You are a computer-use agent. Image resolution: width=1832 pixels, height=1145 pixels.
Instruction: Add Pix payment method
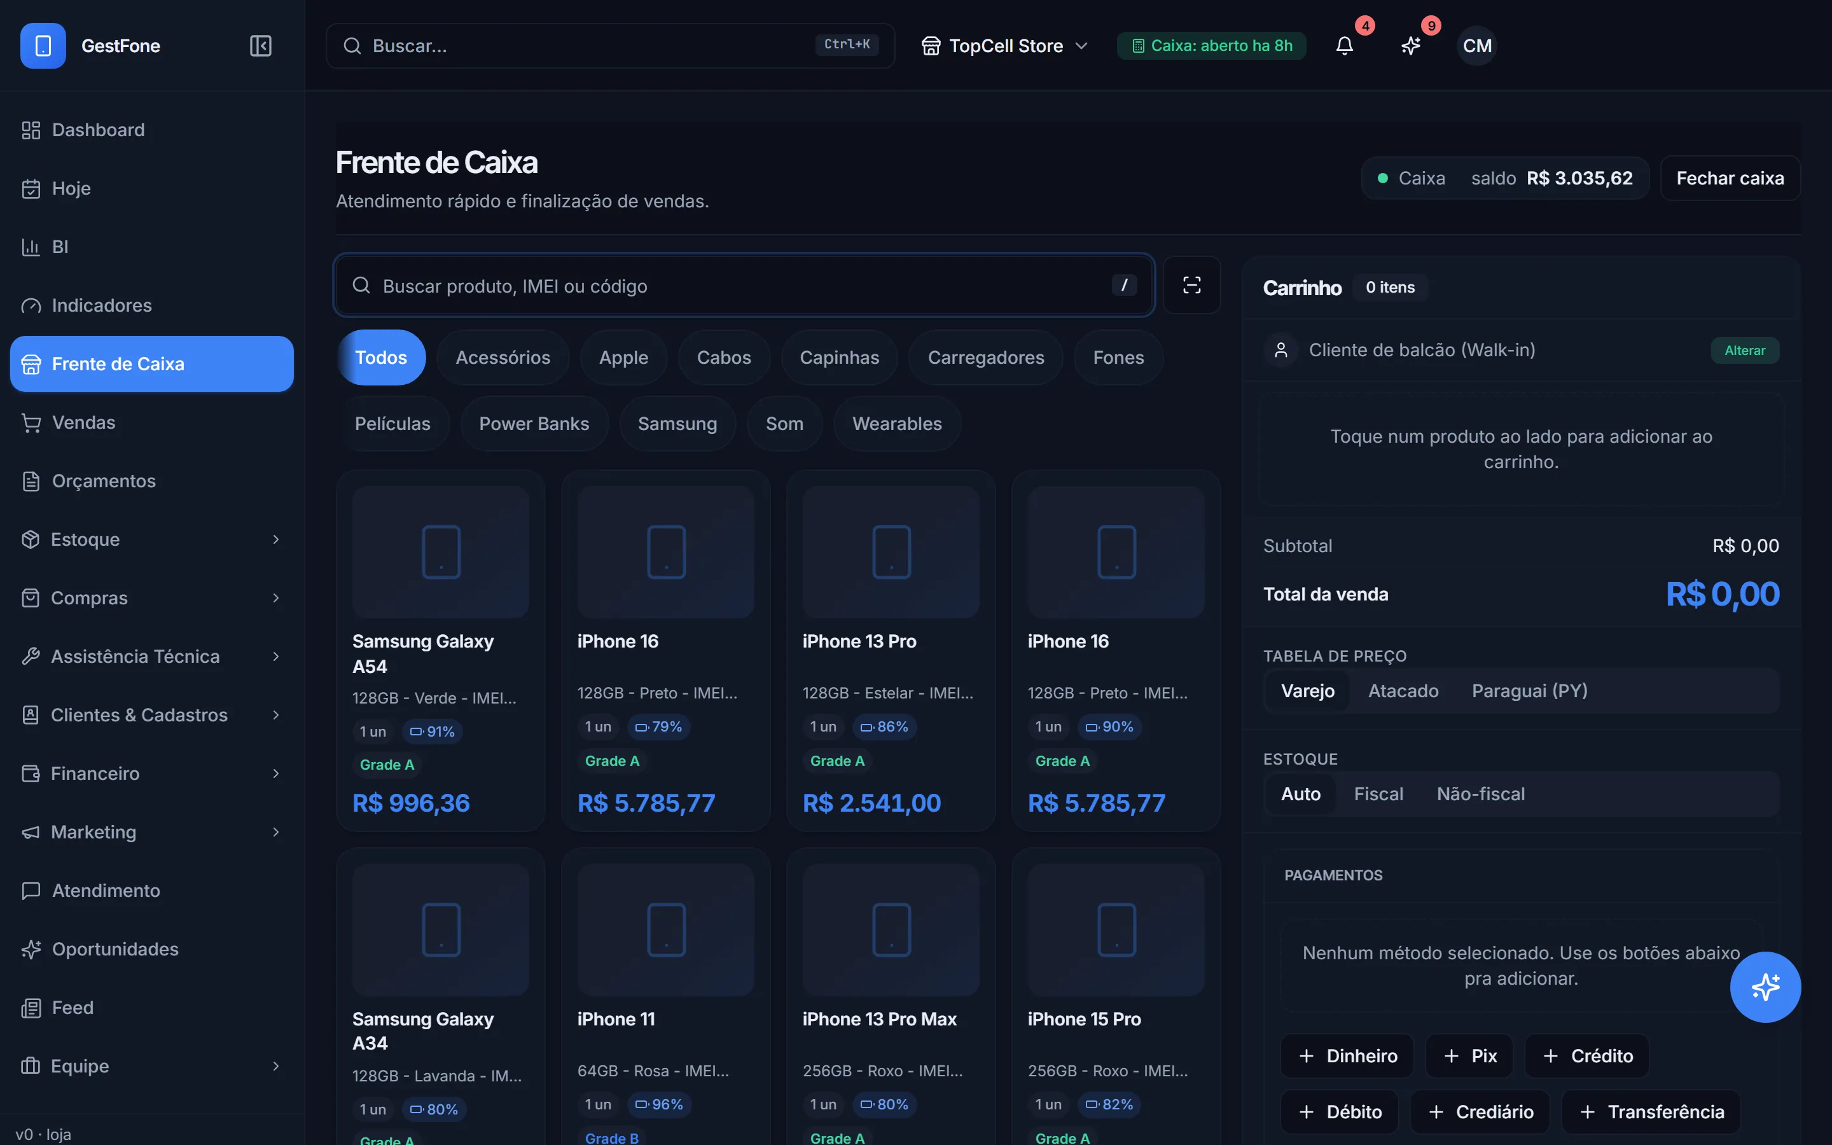(x=1469, y=1056)
